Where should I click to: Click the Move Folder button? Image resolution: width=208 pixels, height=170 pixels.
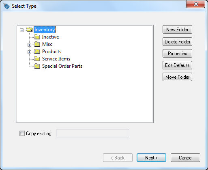click(177, 77)
